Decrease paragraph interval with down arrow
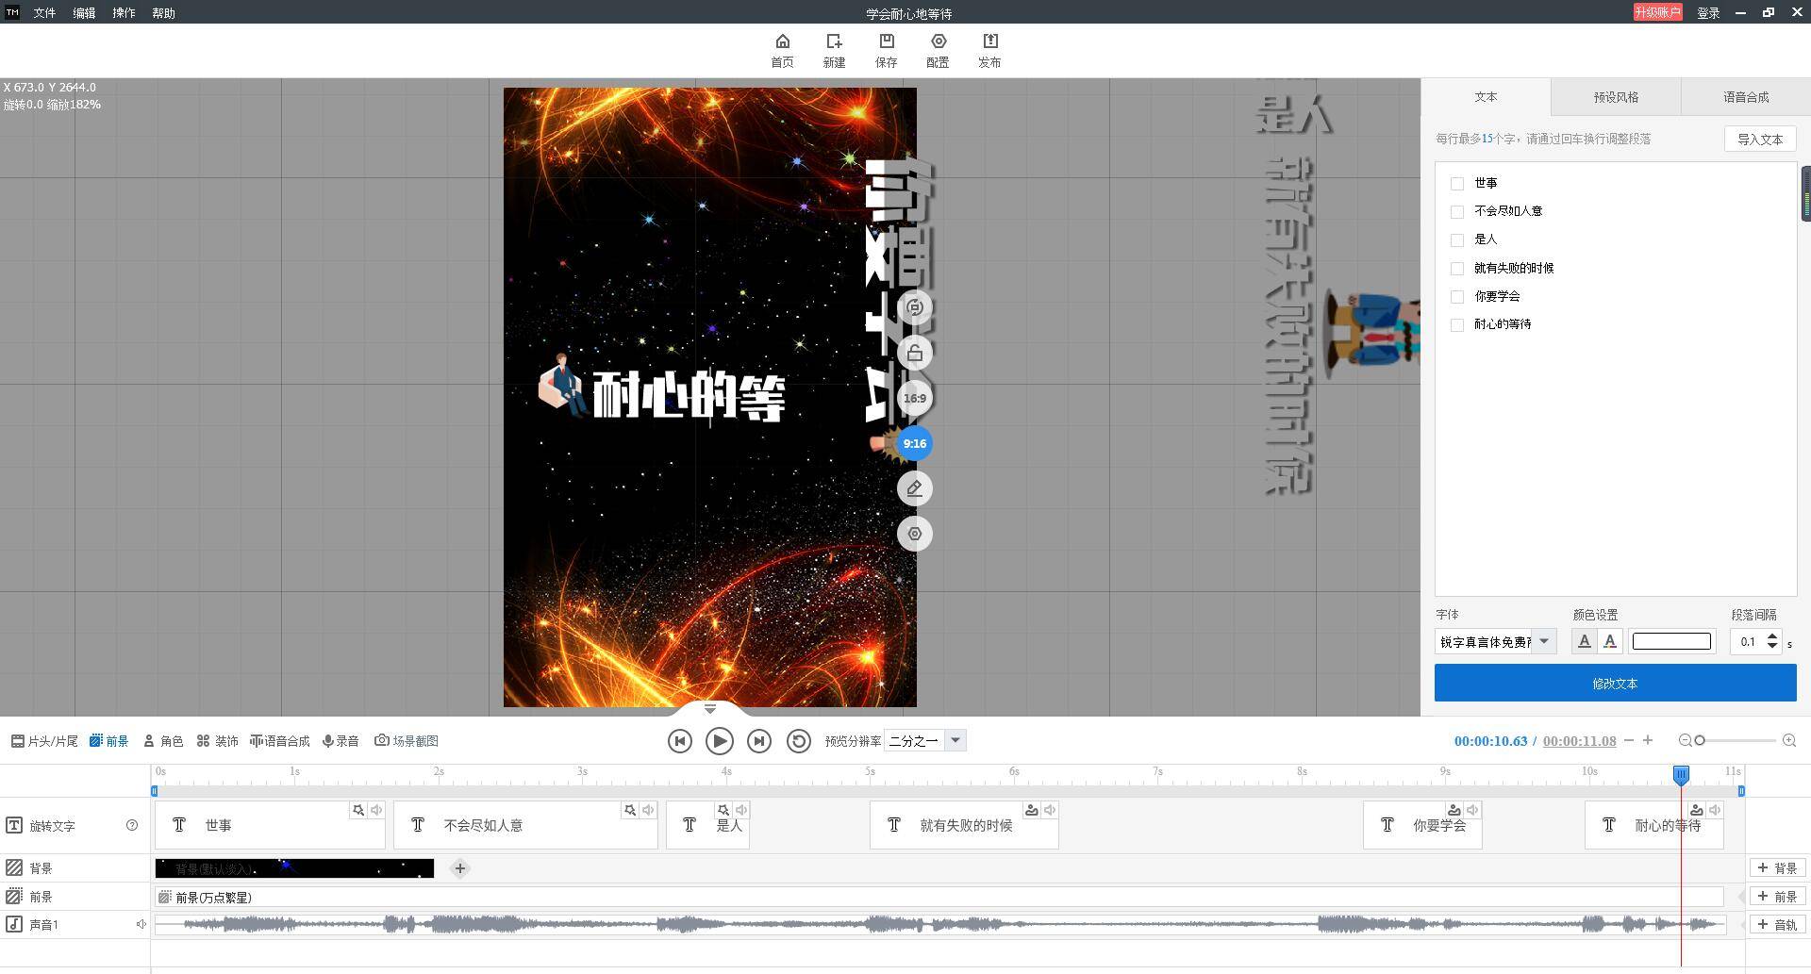 [x=1772, y=647]
